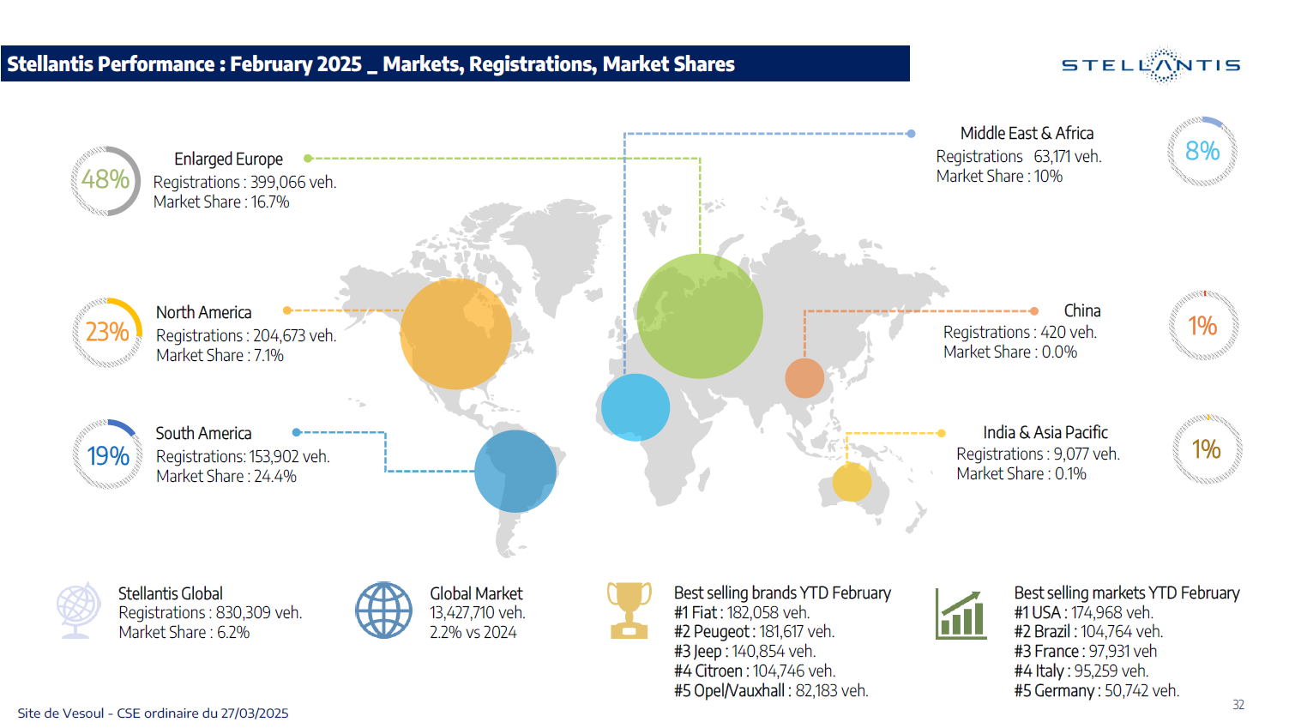Click the blue Global Market globe icon
Image resolution: width=1301 pixels, height=728 pixels.
(384, 611)
